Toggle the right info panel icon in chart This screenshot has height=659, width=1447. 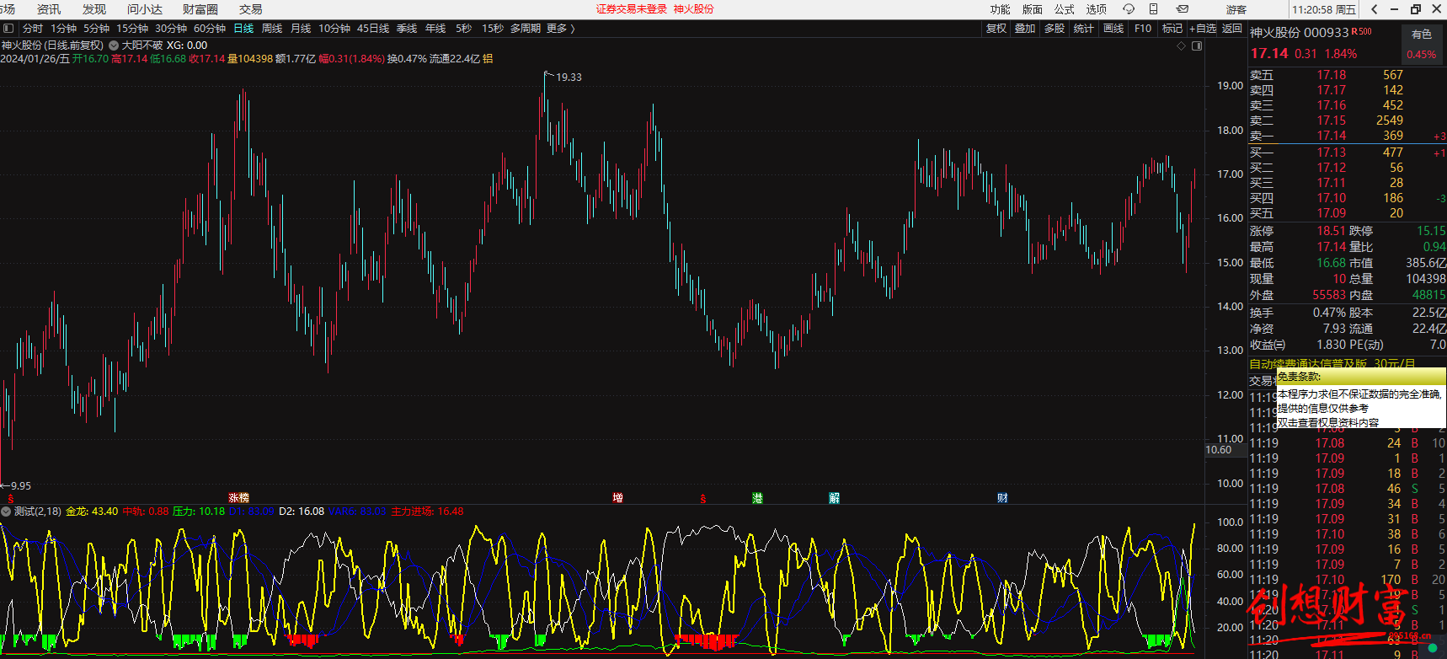(1197, 46)
